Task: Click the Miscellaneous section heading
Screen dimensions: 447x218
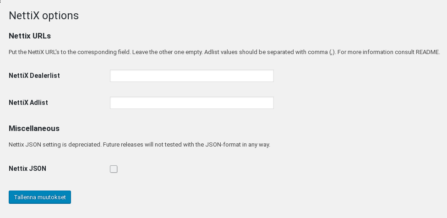Action: click(x=34, y=129)
